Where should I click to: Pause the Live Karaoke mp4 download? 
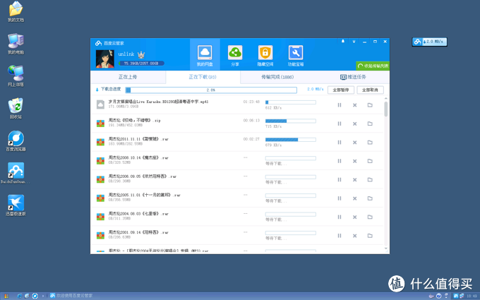coord(340,105)
